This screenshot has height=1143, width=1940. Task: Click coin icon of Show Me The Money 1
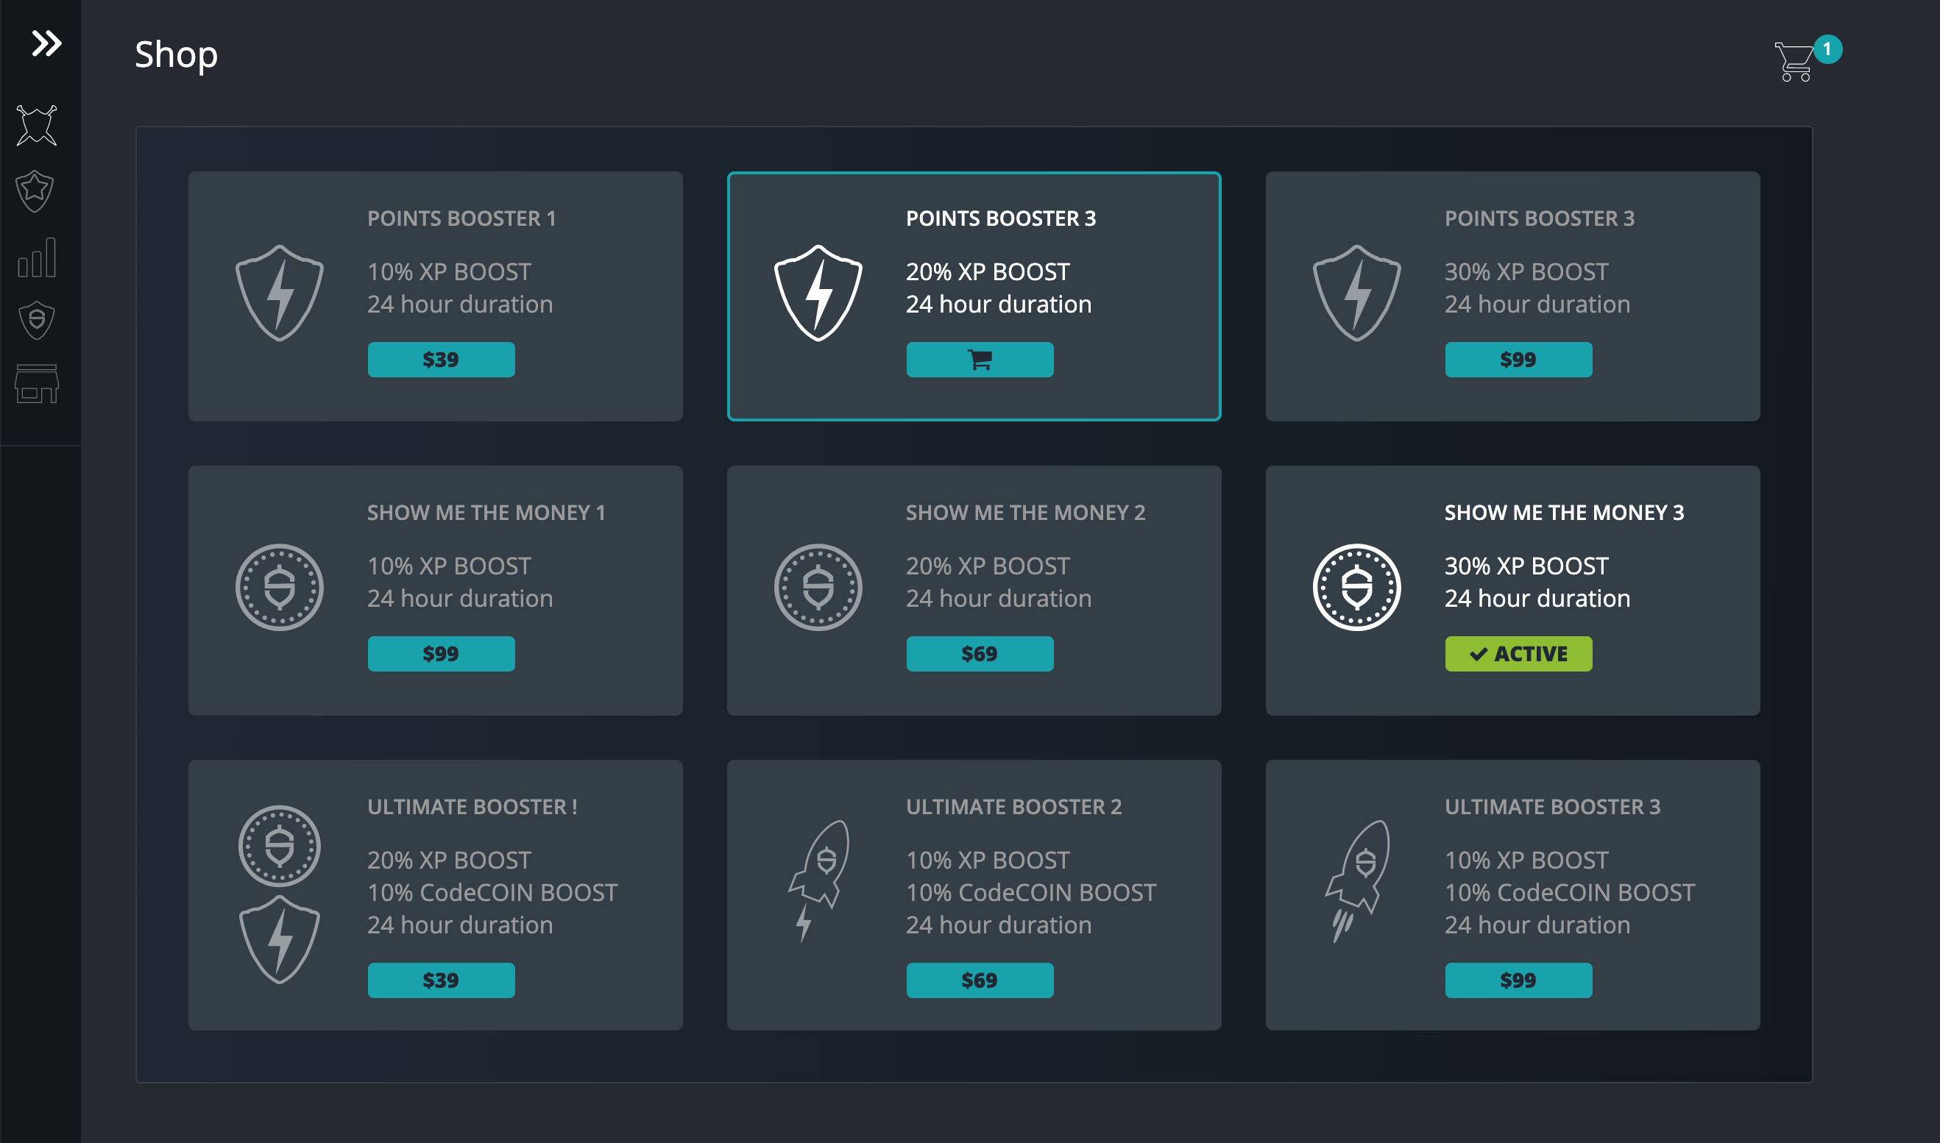[x=279, y=588]
